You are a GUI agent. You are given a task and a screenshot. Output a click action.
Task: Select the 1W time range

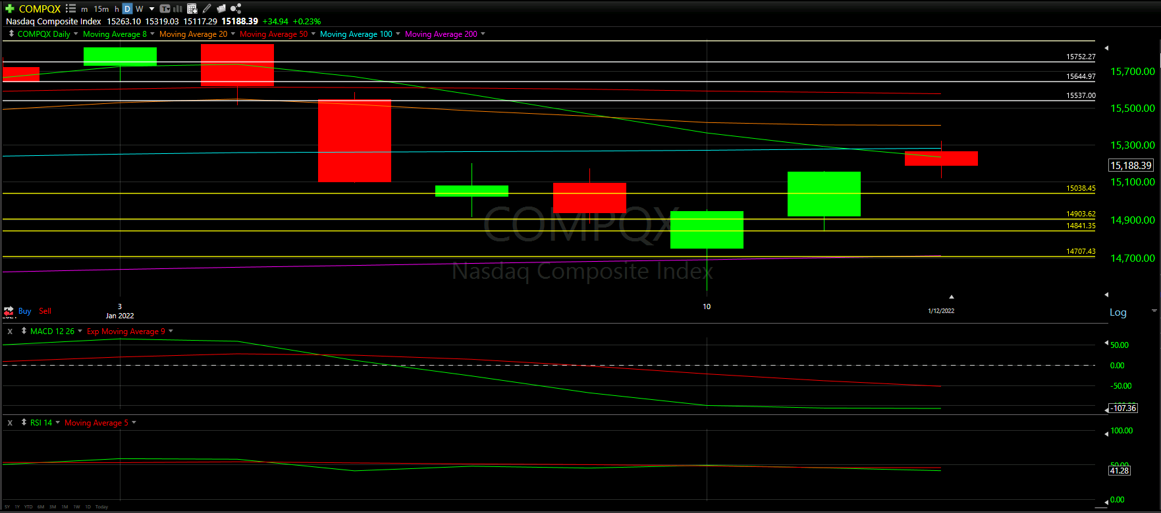click(x=76, y=507)
